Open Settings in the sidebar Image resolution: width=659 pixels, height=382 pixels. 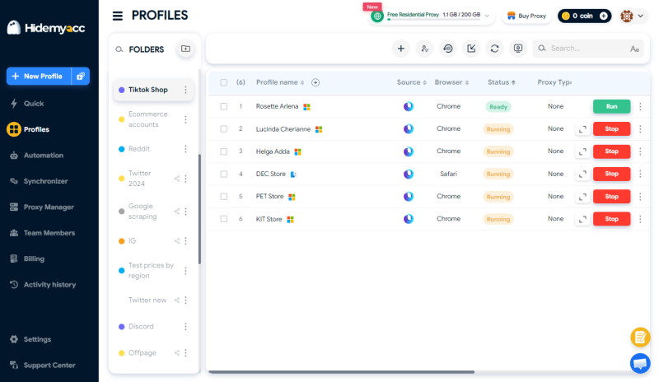pos(37,339)
